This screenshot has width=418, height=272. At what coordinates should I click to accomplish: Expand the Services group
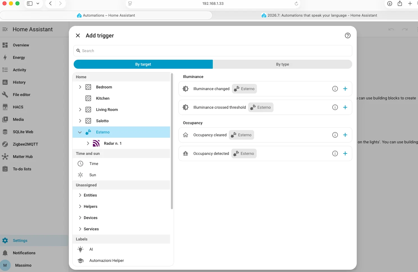coord(80,229)
